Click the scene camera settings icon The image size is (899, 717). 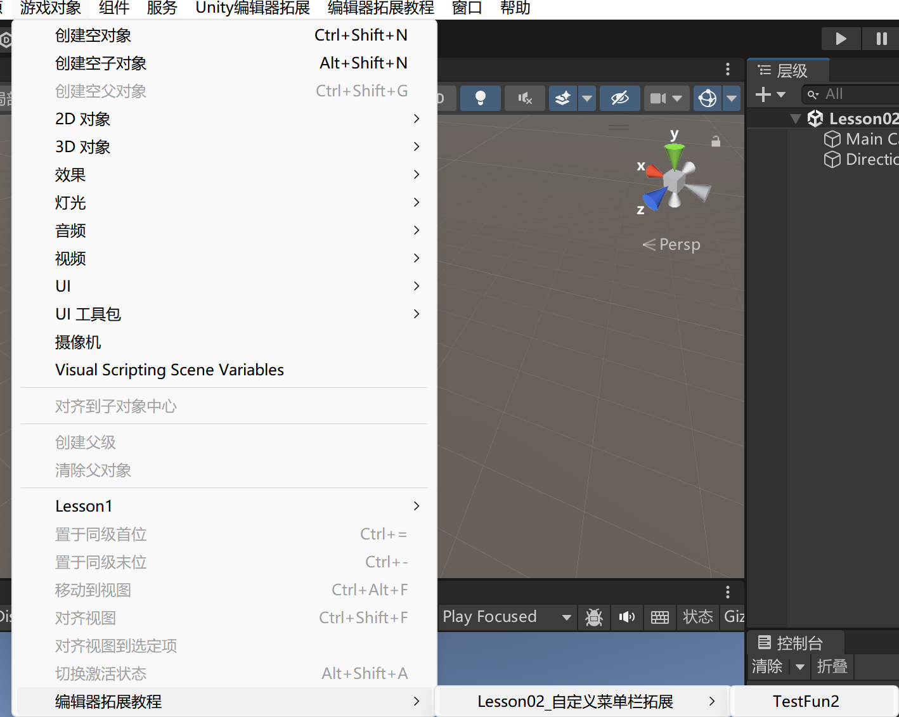pos(658,98)
